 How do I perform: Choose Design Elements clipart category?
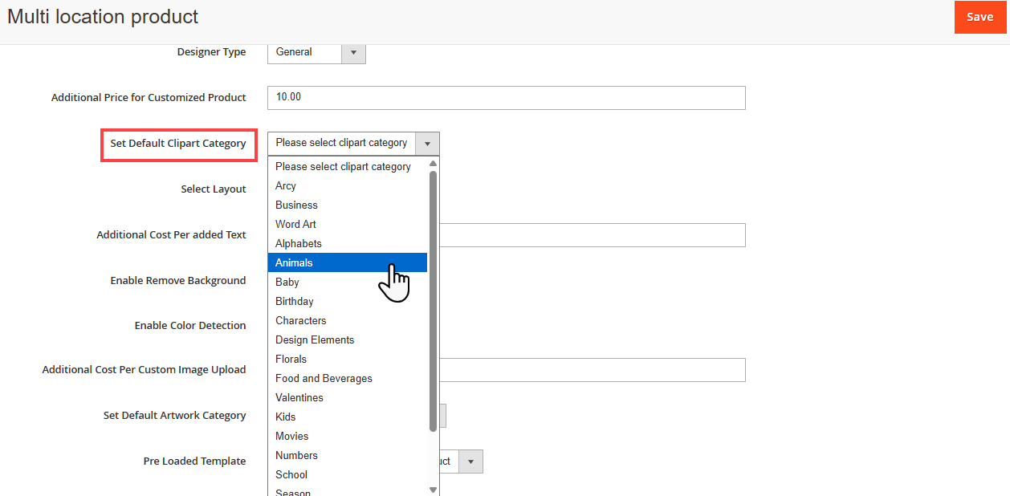click(x=314, y=339)
